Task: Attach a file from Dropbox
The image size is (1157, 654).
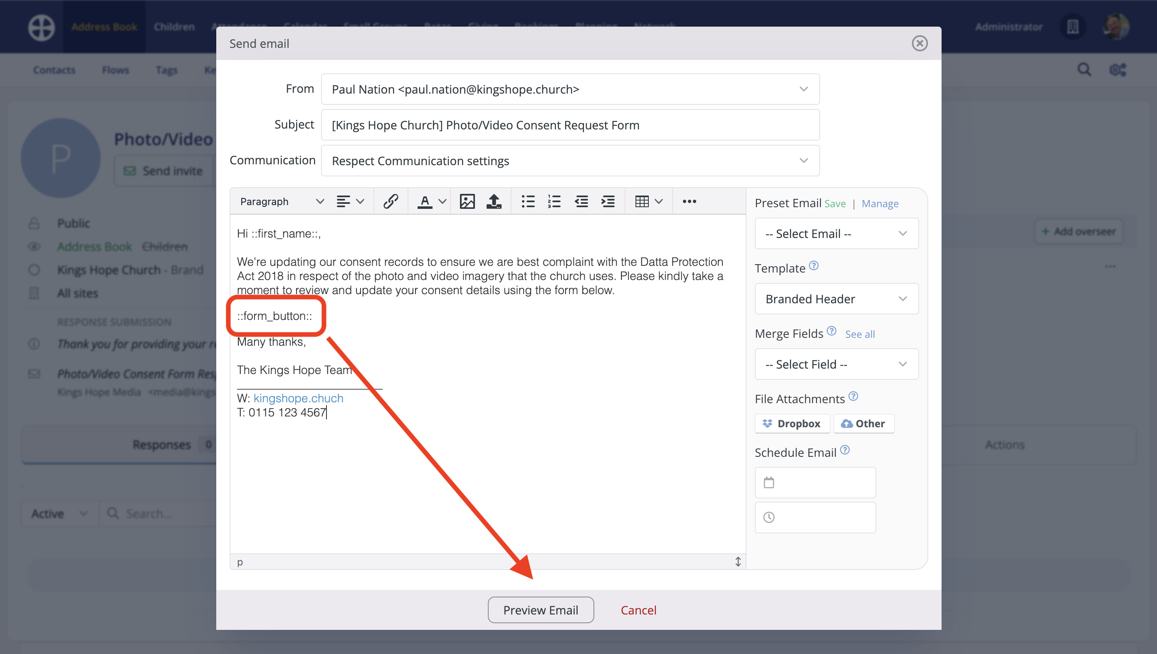Action: [x=792, y=423]
